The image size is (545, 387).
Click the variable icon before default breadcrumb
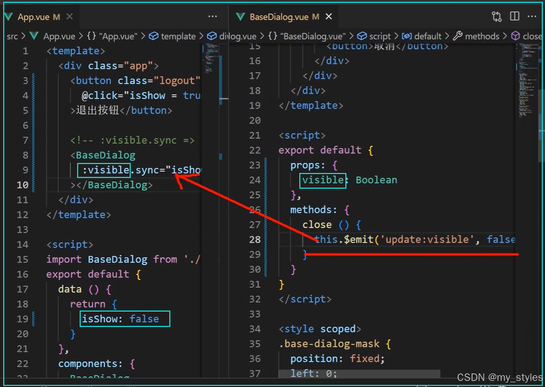407,36
